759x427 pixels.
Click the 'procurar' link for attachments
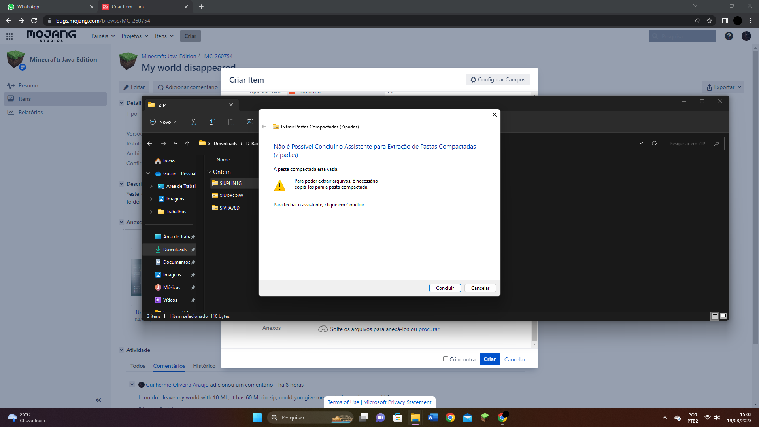[x=429, y=329]
